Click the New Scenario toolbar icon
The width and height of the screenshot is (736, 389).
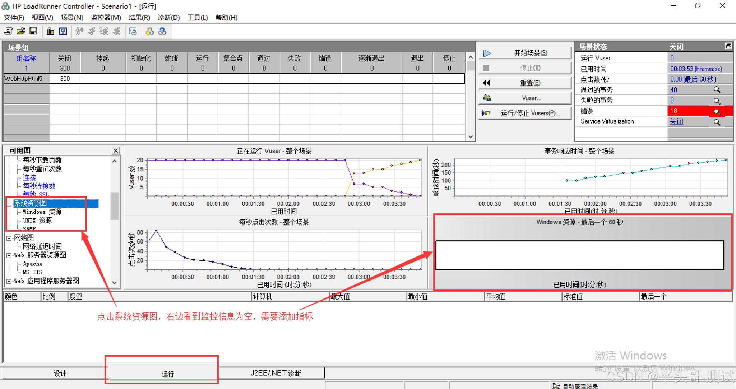8,32
